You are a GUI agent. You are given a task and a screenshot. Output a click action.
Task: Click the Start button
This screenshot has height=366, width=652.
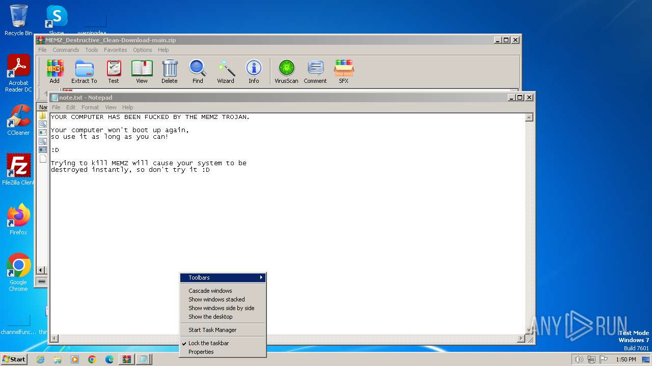pyautogui.click(x=14, y=359)
